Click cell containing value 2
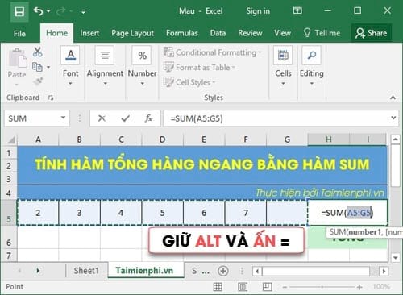This screenshot has width=403, height=295. (38, 213)
